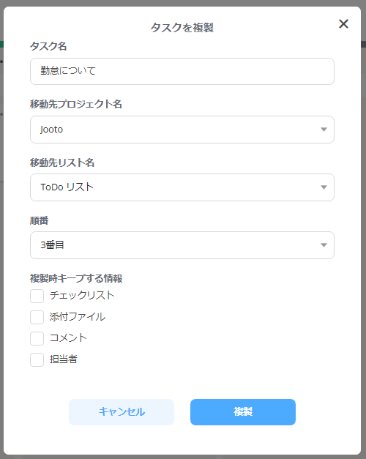Tick the 添付ファイル checkbox
Viewport: 366px width, 459px height.
[x=37, y=317]
